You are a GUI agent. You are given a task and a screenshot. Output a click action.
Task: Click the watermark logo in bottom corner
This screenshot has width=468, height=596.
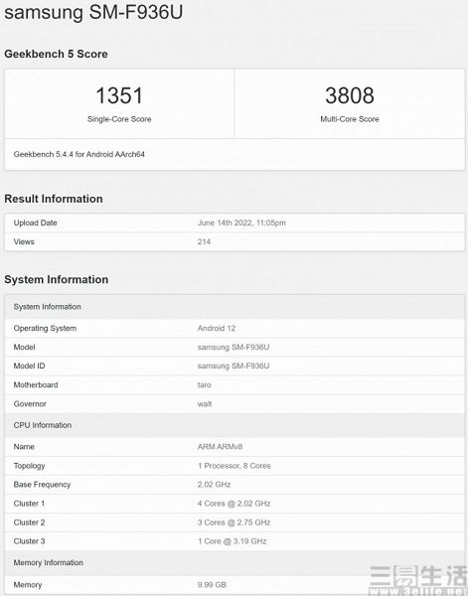(x=418, y=580)
